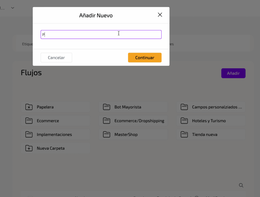Select the Implementaciones folder
The width and height of the screenshot is (260, 197).
pyautogui.click(x=54, y=134)
